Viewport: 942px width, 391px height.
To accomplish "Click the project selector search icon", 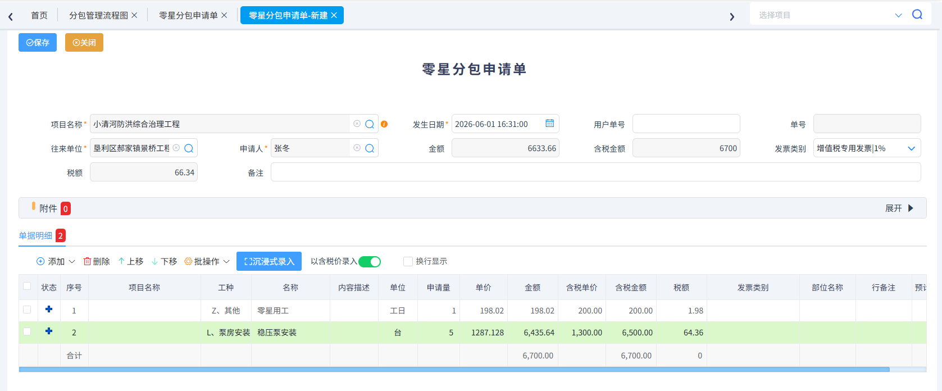I will tap(917, 15).
